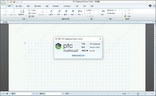Switch to the 资源 ribbon tab
The width and height of the screenshot is (156, 96).
click(92, 6)
